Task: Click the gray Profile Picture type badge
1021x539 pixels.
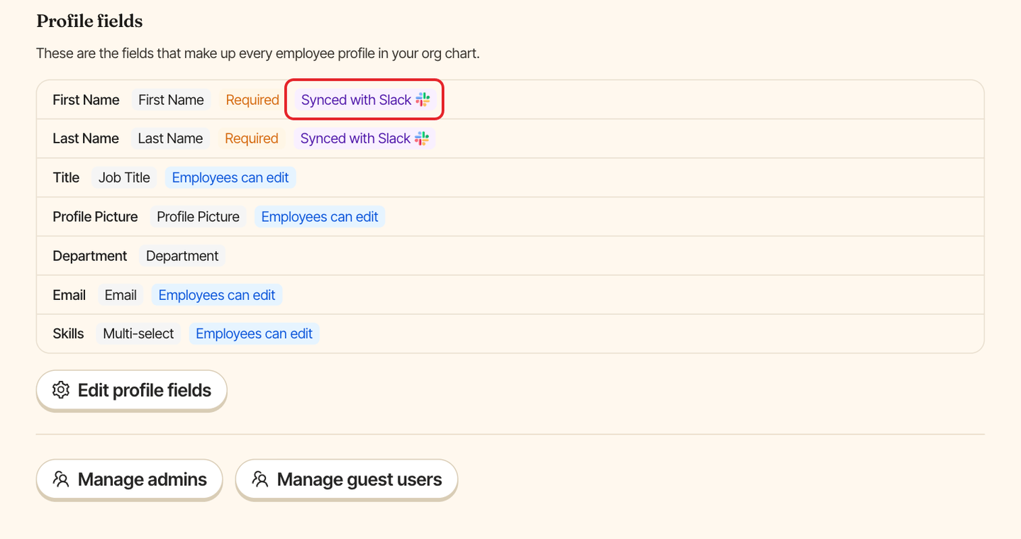Action: pos(198,216)
